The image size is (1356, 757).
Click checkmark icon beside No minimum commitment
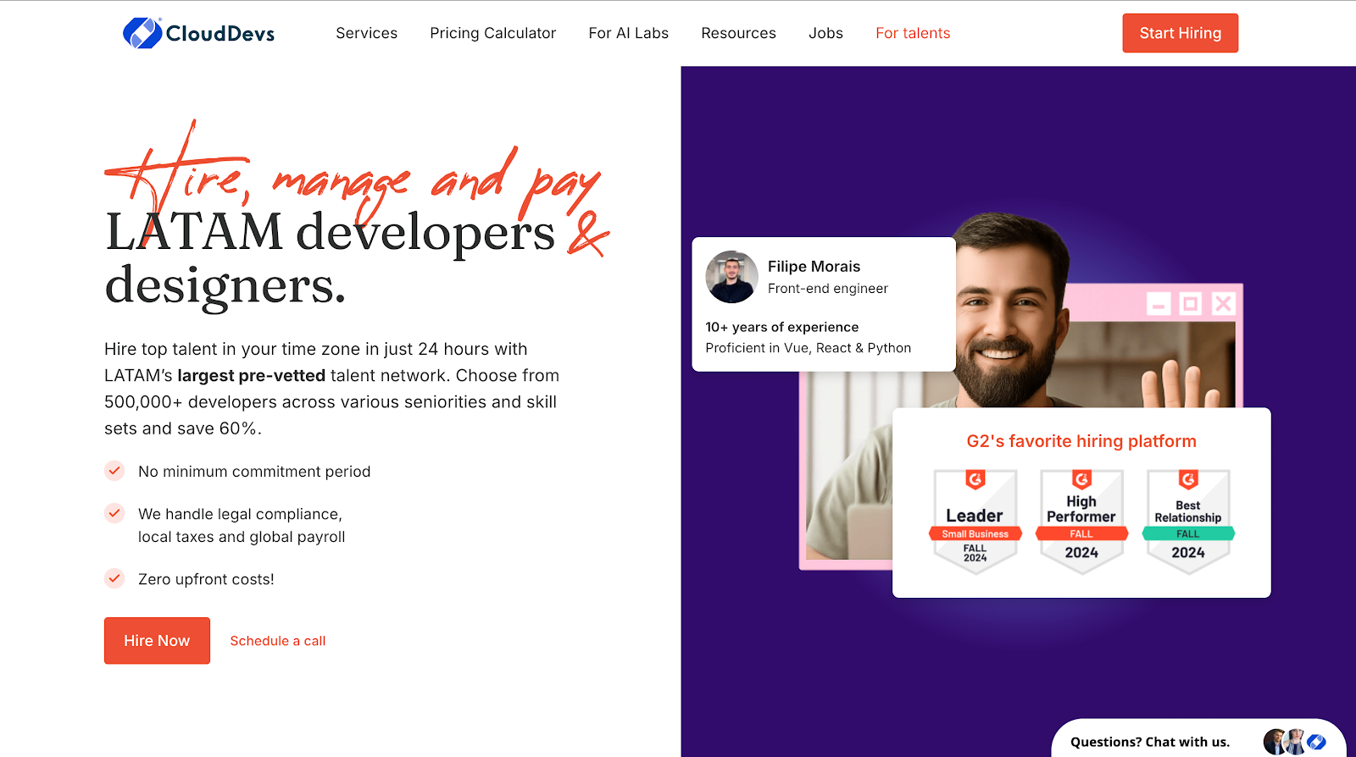[x=114, y=471]
